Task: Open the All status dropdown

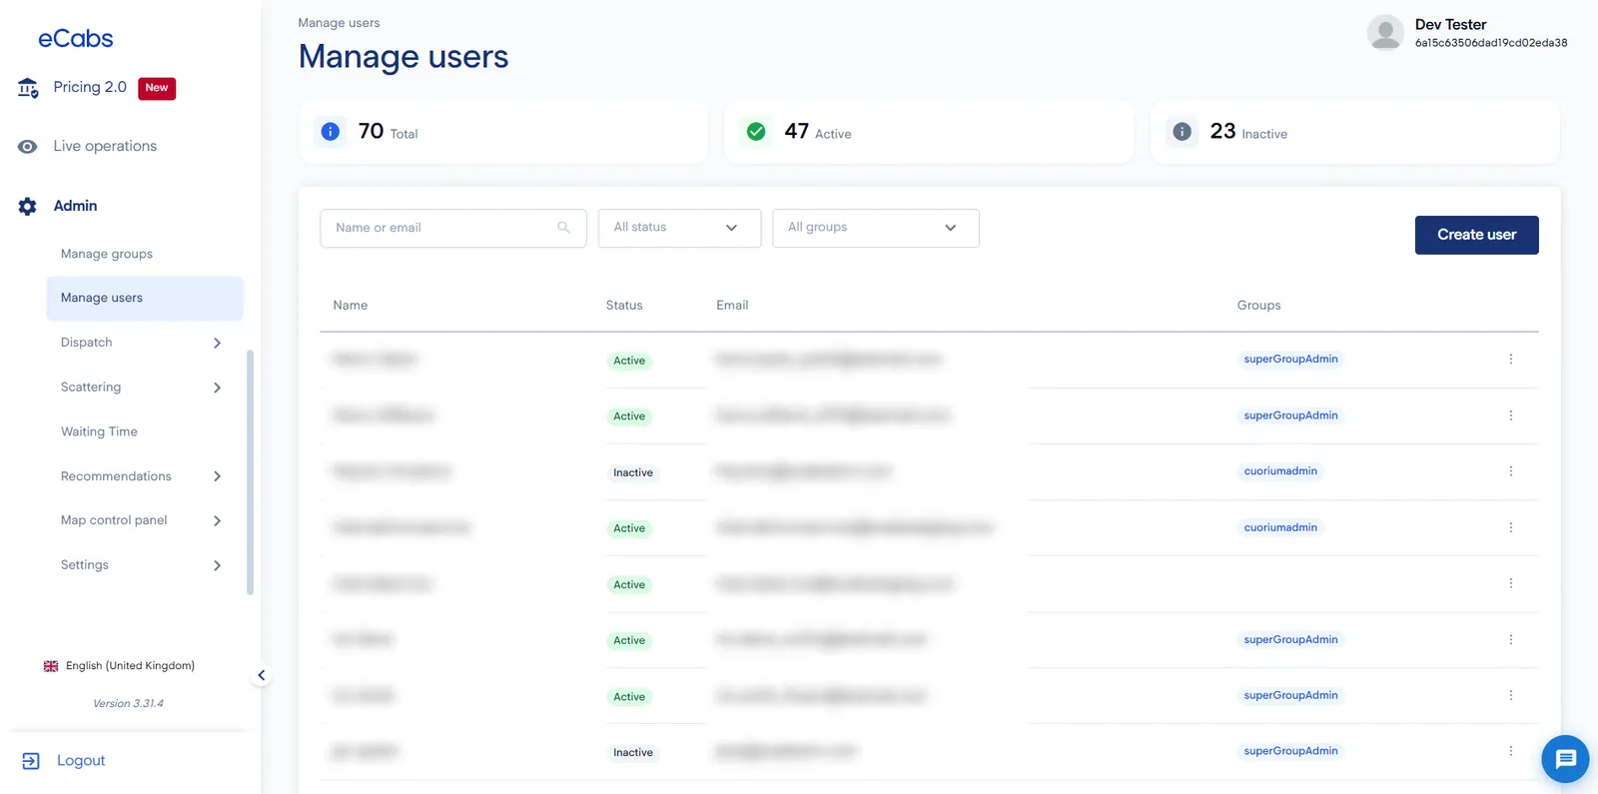Action: [x=679, y=228]
